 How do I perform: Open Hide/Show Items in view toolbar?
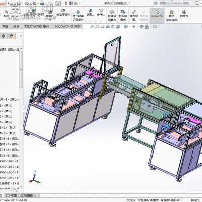pyautogui.click(x=134, y=27)
